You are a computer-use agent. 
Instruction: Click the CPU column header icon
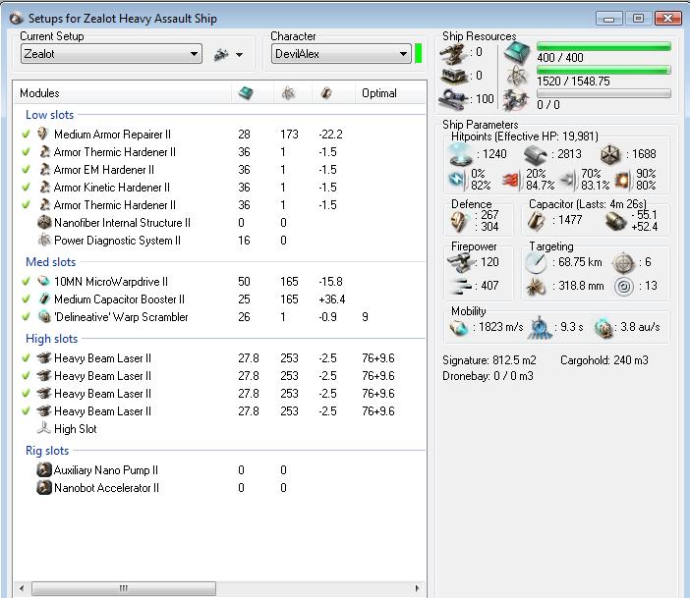(x=246, y=92)
